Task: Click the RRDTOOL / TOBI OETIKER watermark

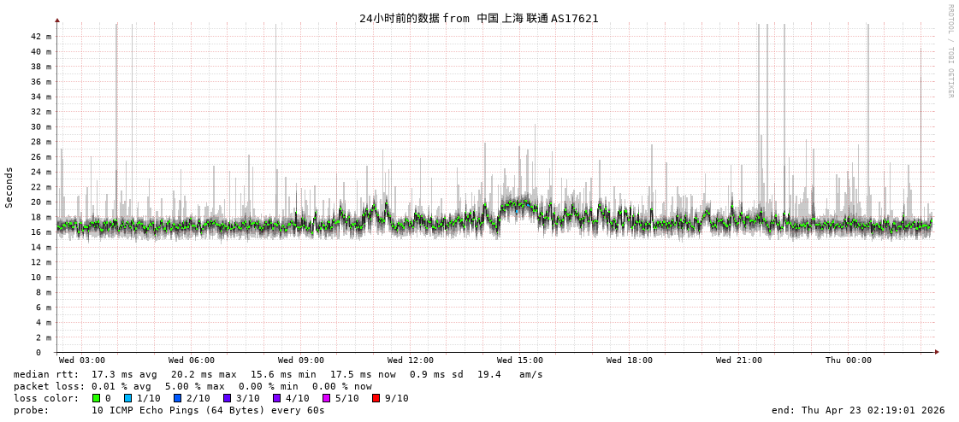Action: coord(950,51)
